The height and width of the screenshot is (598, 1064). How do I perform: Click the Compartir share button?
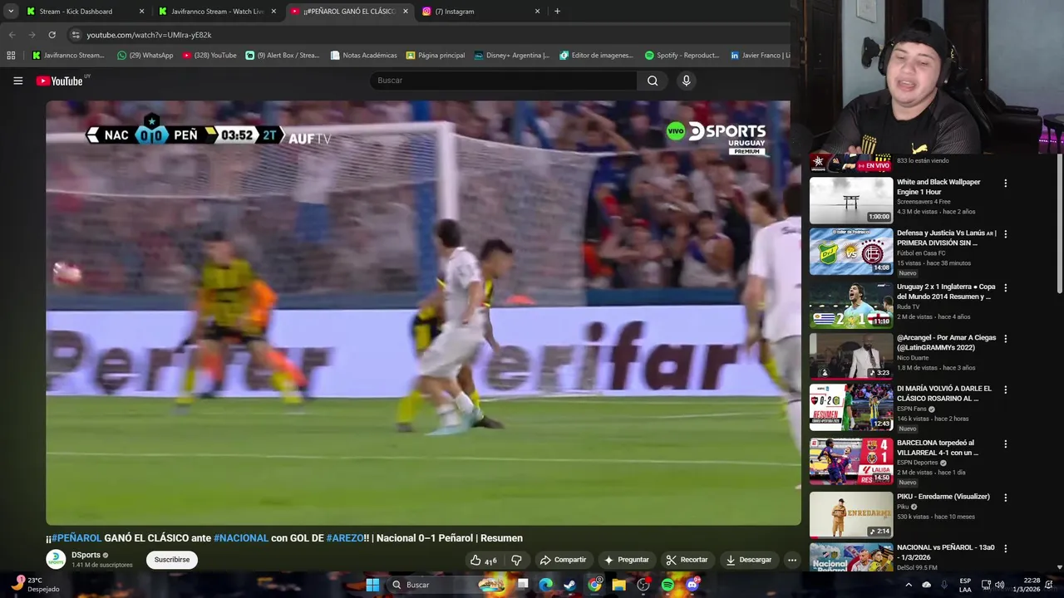click(x=563, y=560)
